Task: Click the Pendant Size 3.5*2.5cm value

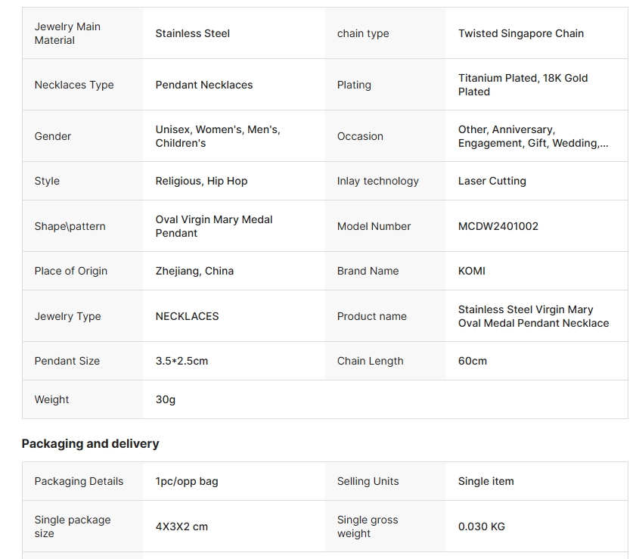Action: (x=181, y=361)
